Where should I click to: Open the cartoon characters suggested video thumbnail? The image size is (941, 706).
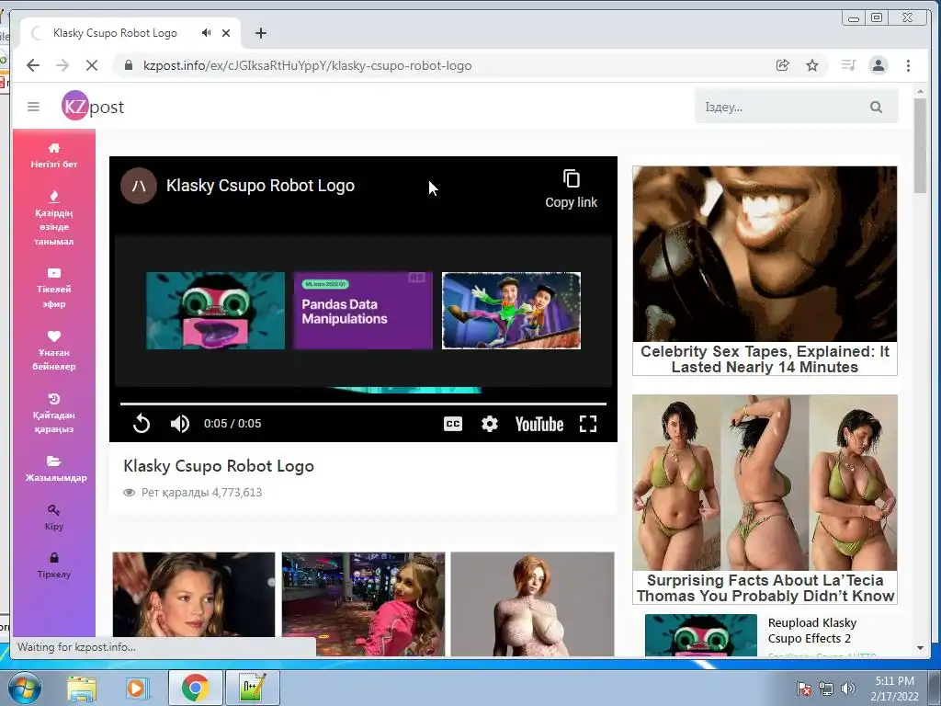tap(511, 311)
